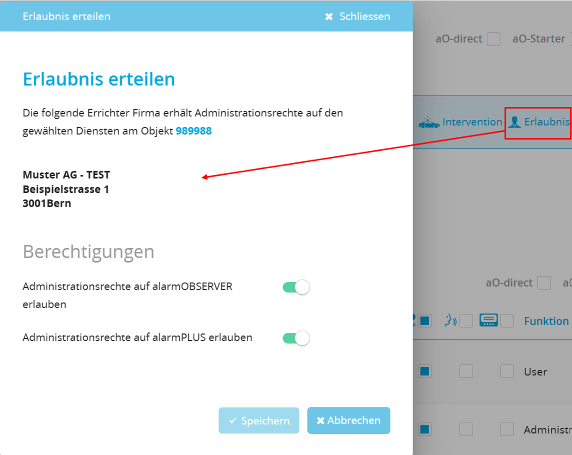Screen dimensions: 572x455
Task: Turn off the alarmPLUS administration rights toggle
Action: pos(296,338)
